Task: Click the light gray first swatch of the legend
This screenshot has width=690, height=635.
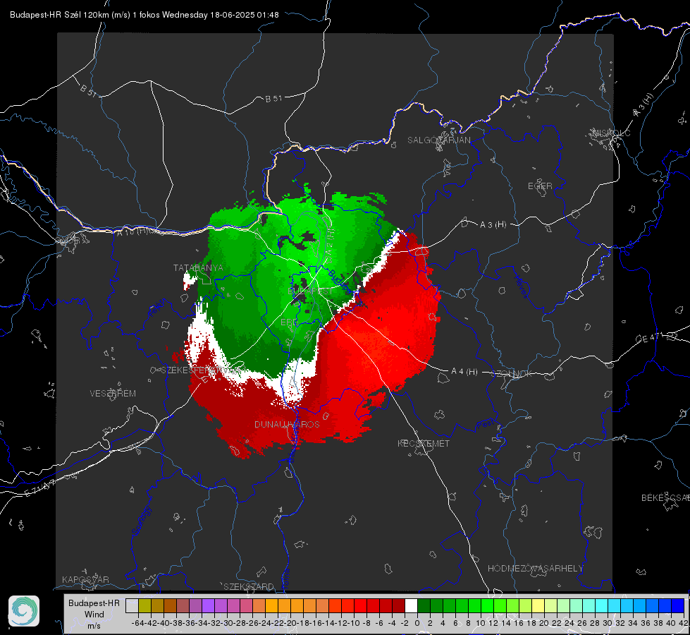Action: [x=132, y=605]
